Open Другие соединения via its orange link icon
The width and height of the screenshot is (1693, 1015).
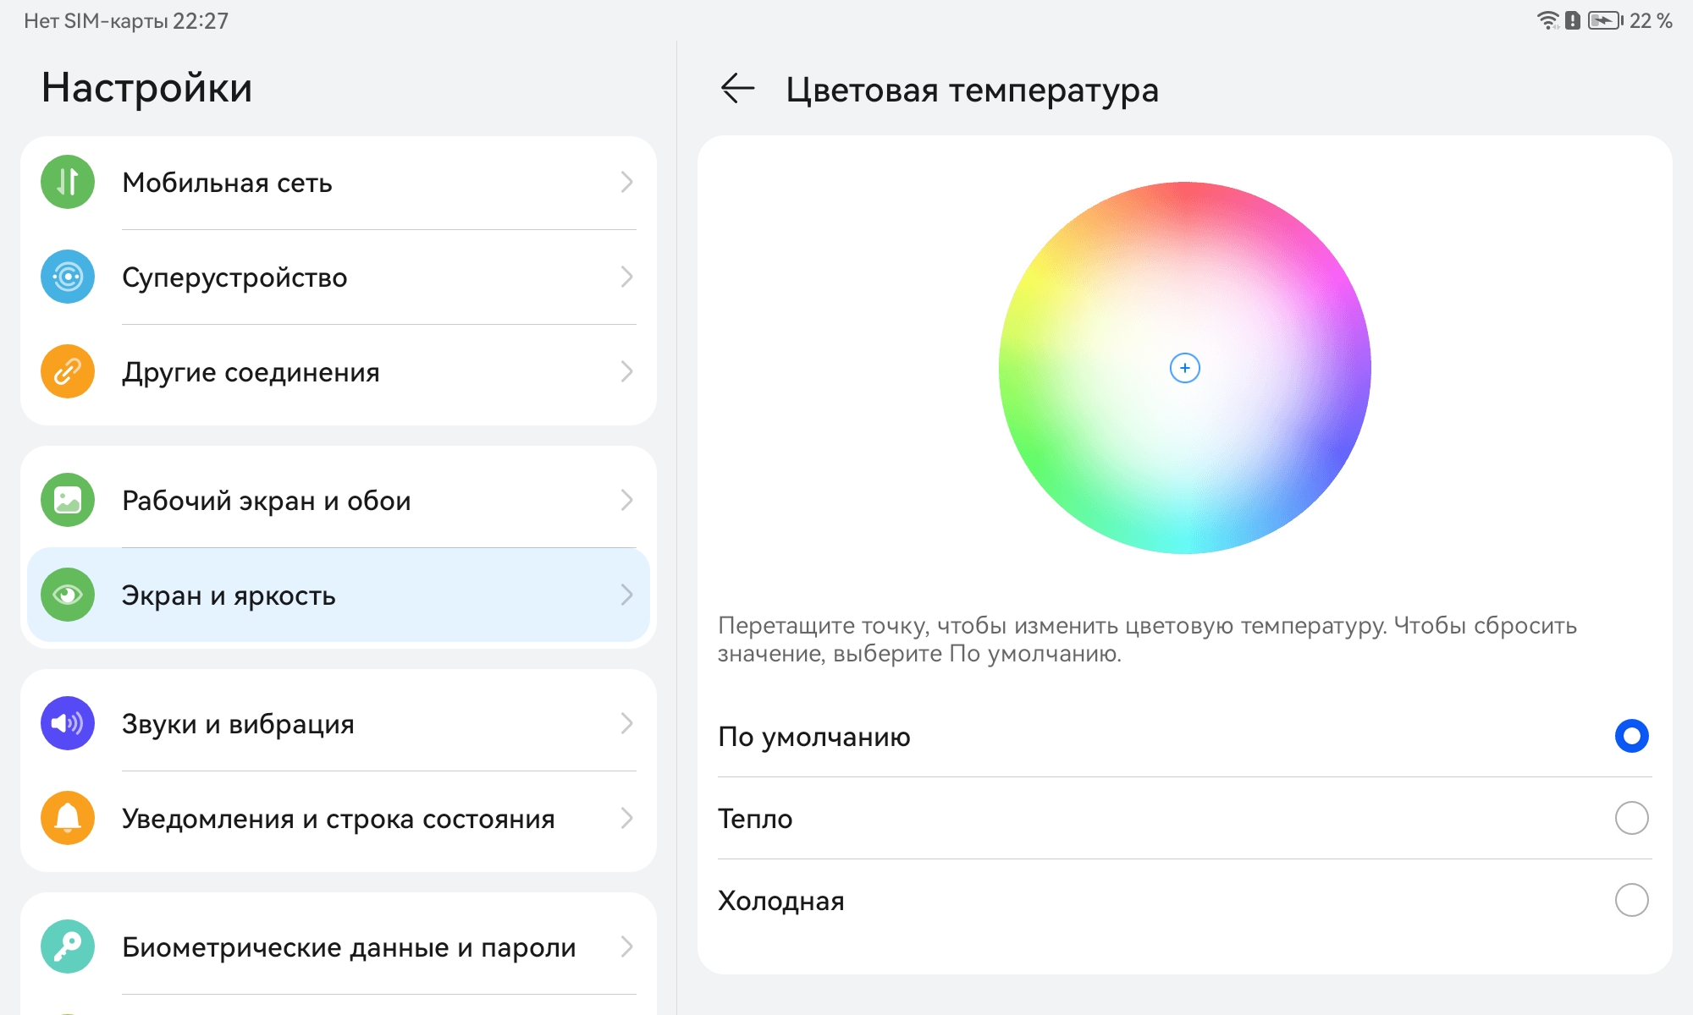(67, 371)
